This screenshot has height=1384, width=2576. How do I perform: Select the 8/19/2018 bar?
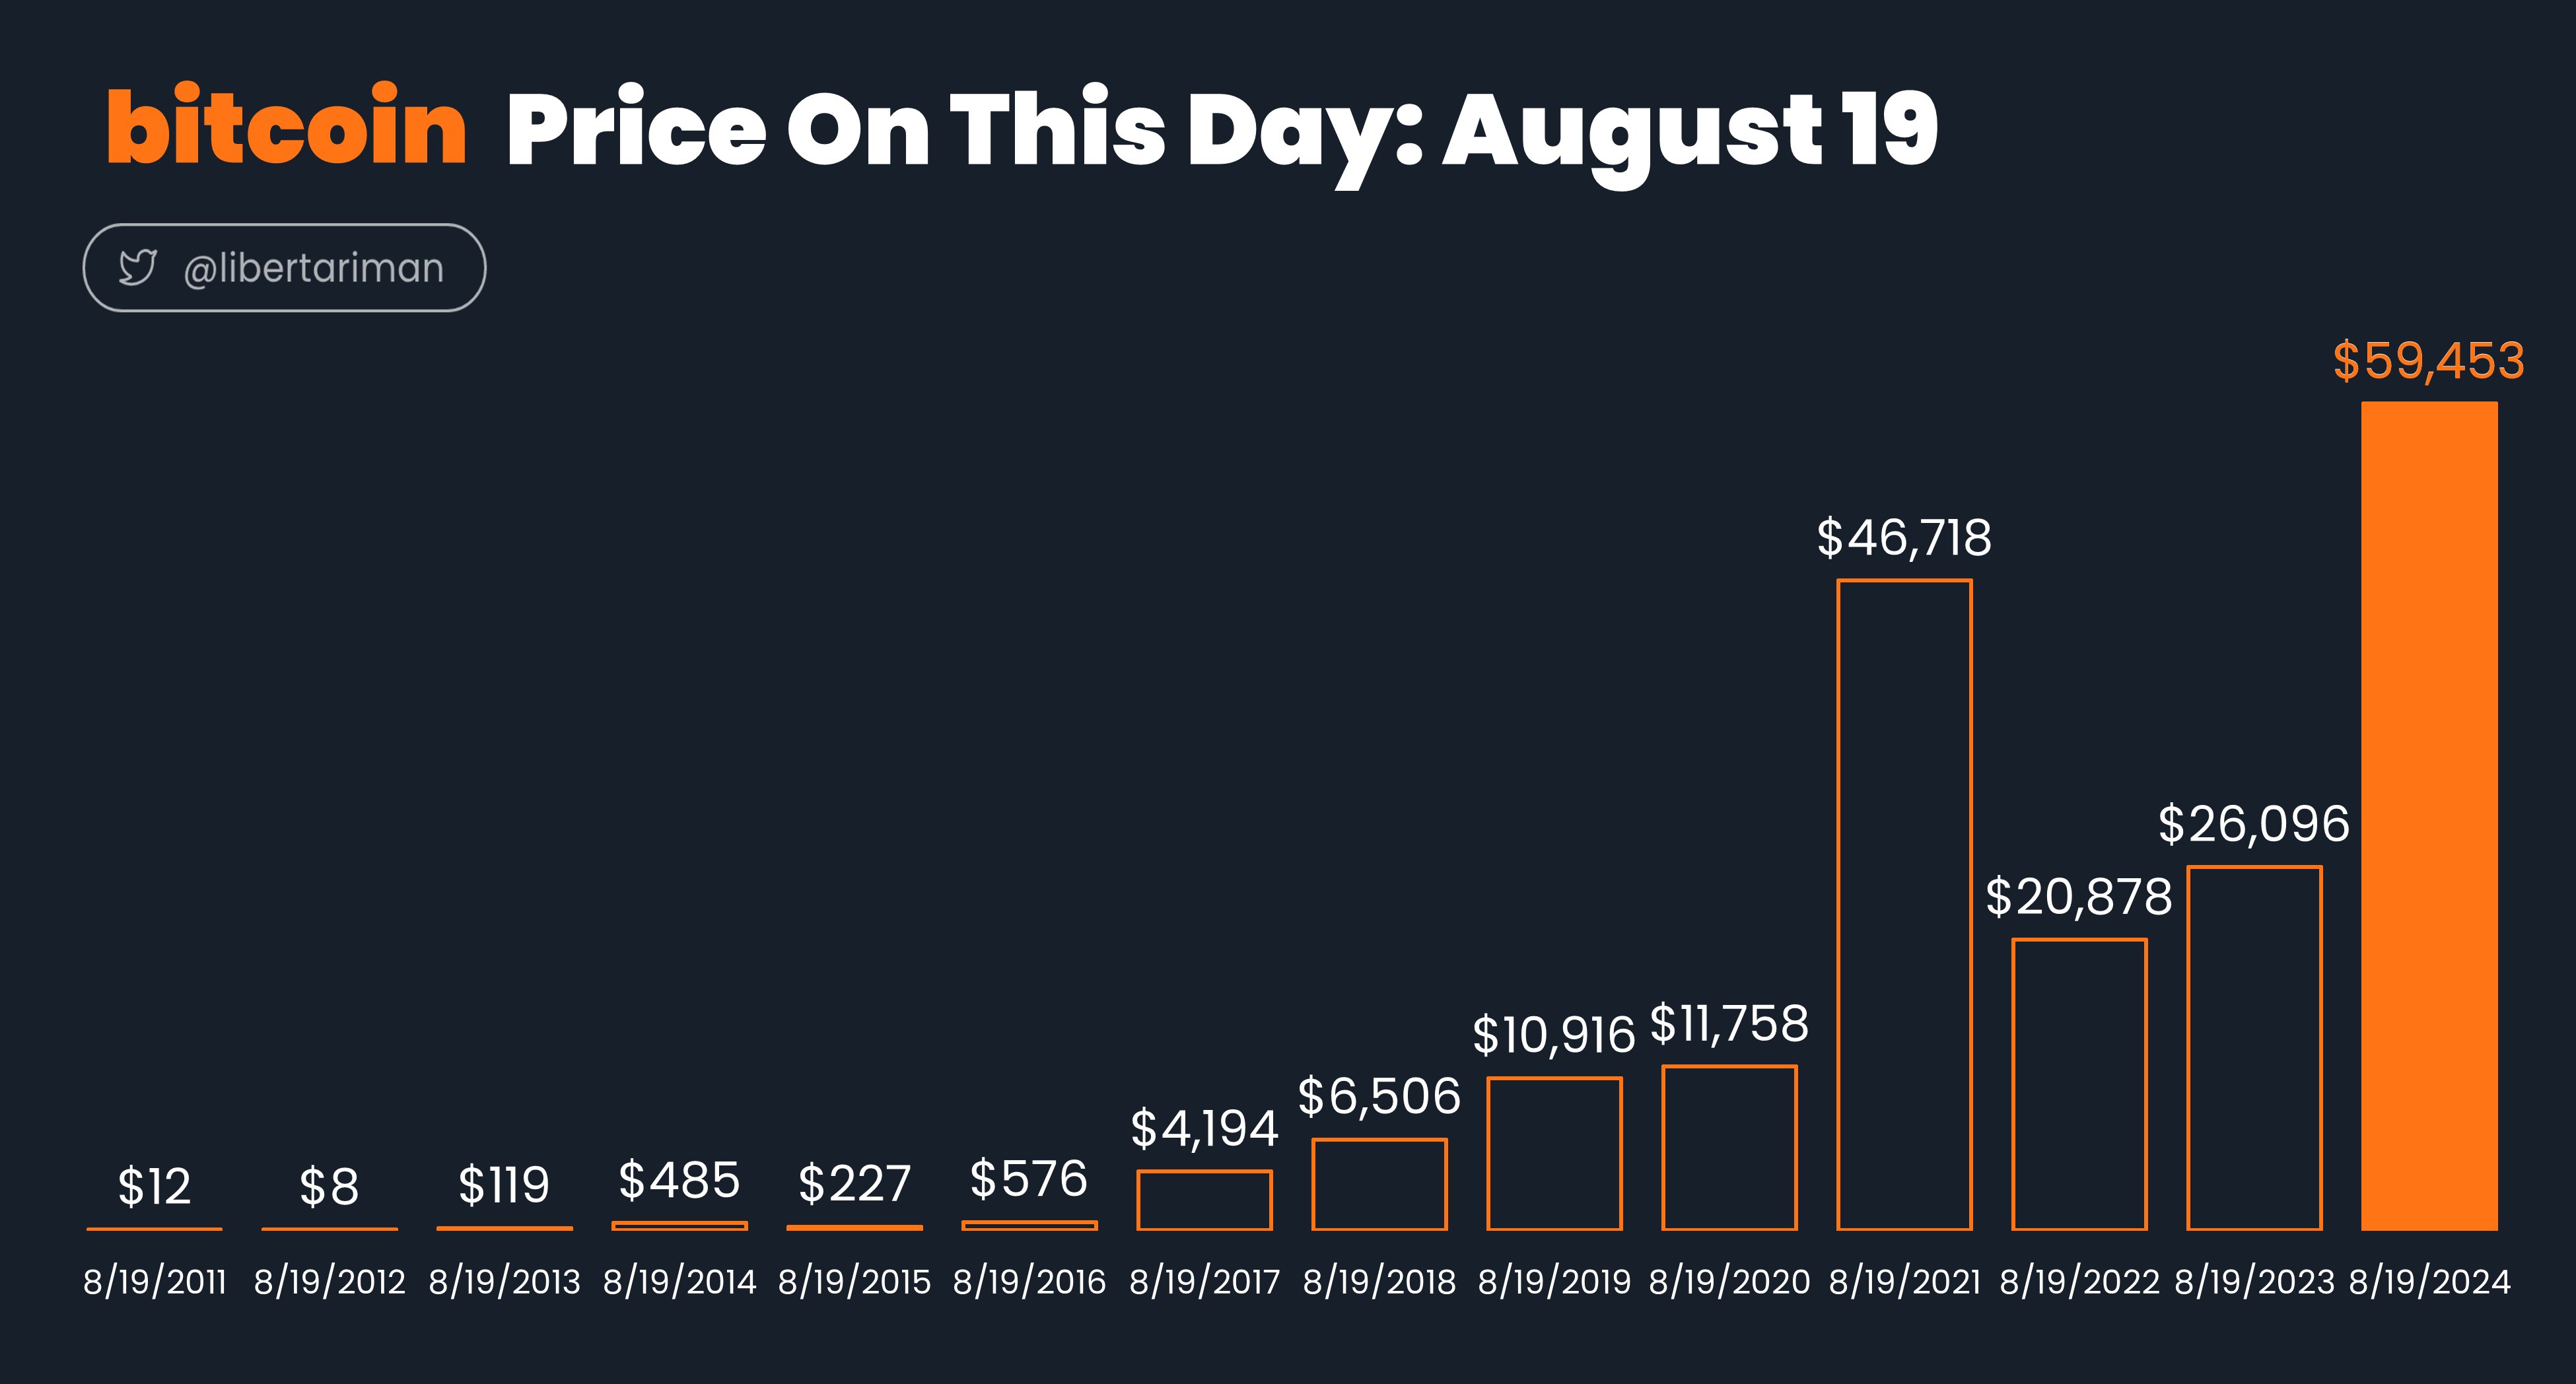[1379, 1184]
